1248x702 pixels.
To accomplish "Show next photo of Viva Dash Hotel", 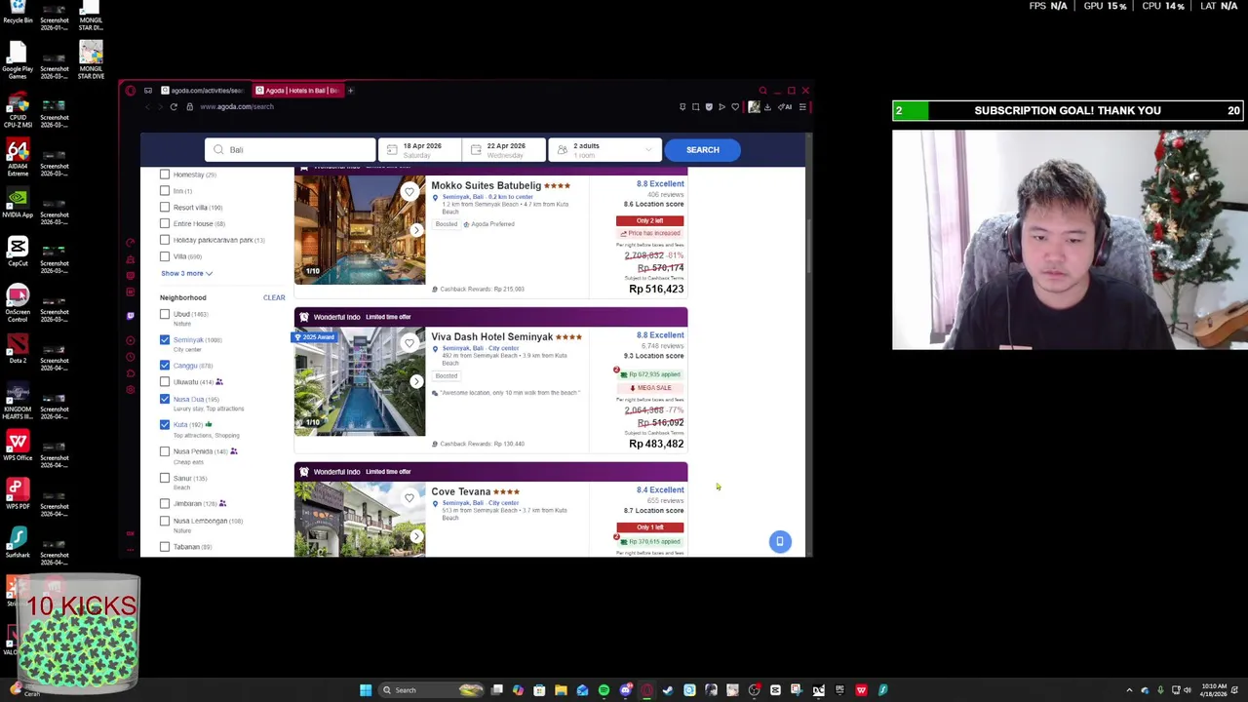I will click(416, 381).
